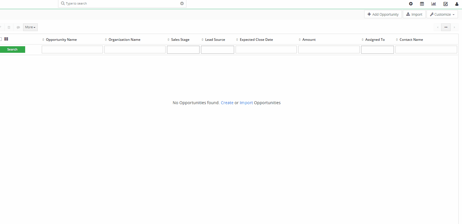Viewport: 462px width, 224px height.
Task: Click the comment bubble icon
Action: [x=18, y=27]
